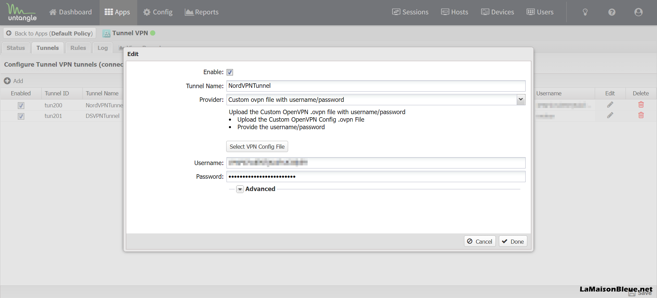
Task: Open the Apps section
Action: coord(117,12)
